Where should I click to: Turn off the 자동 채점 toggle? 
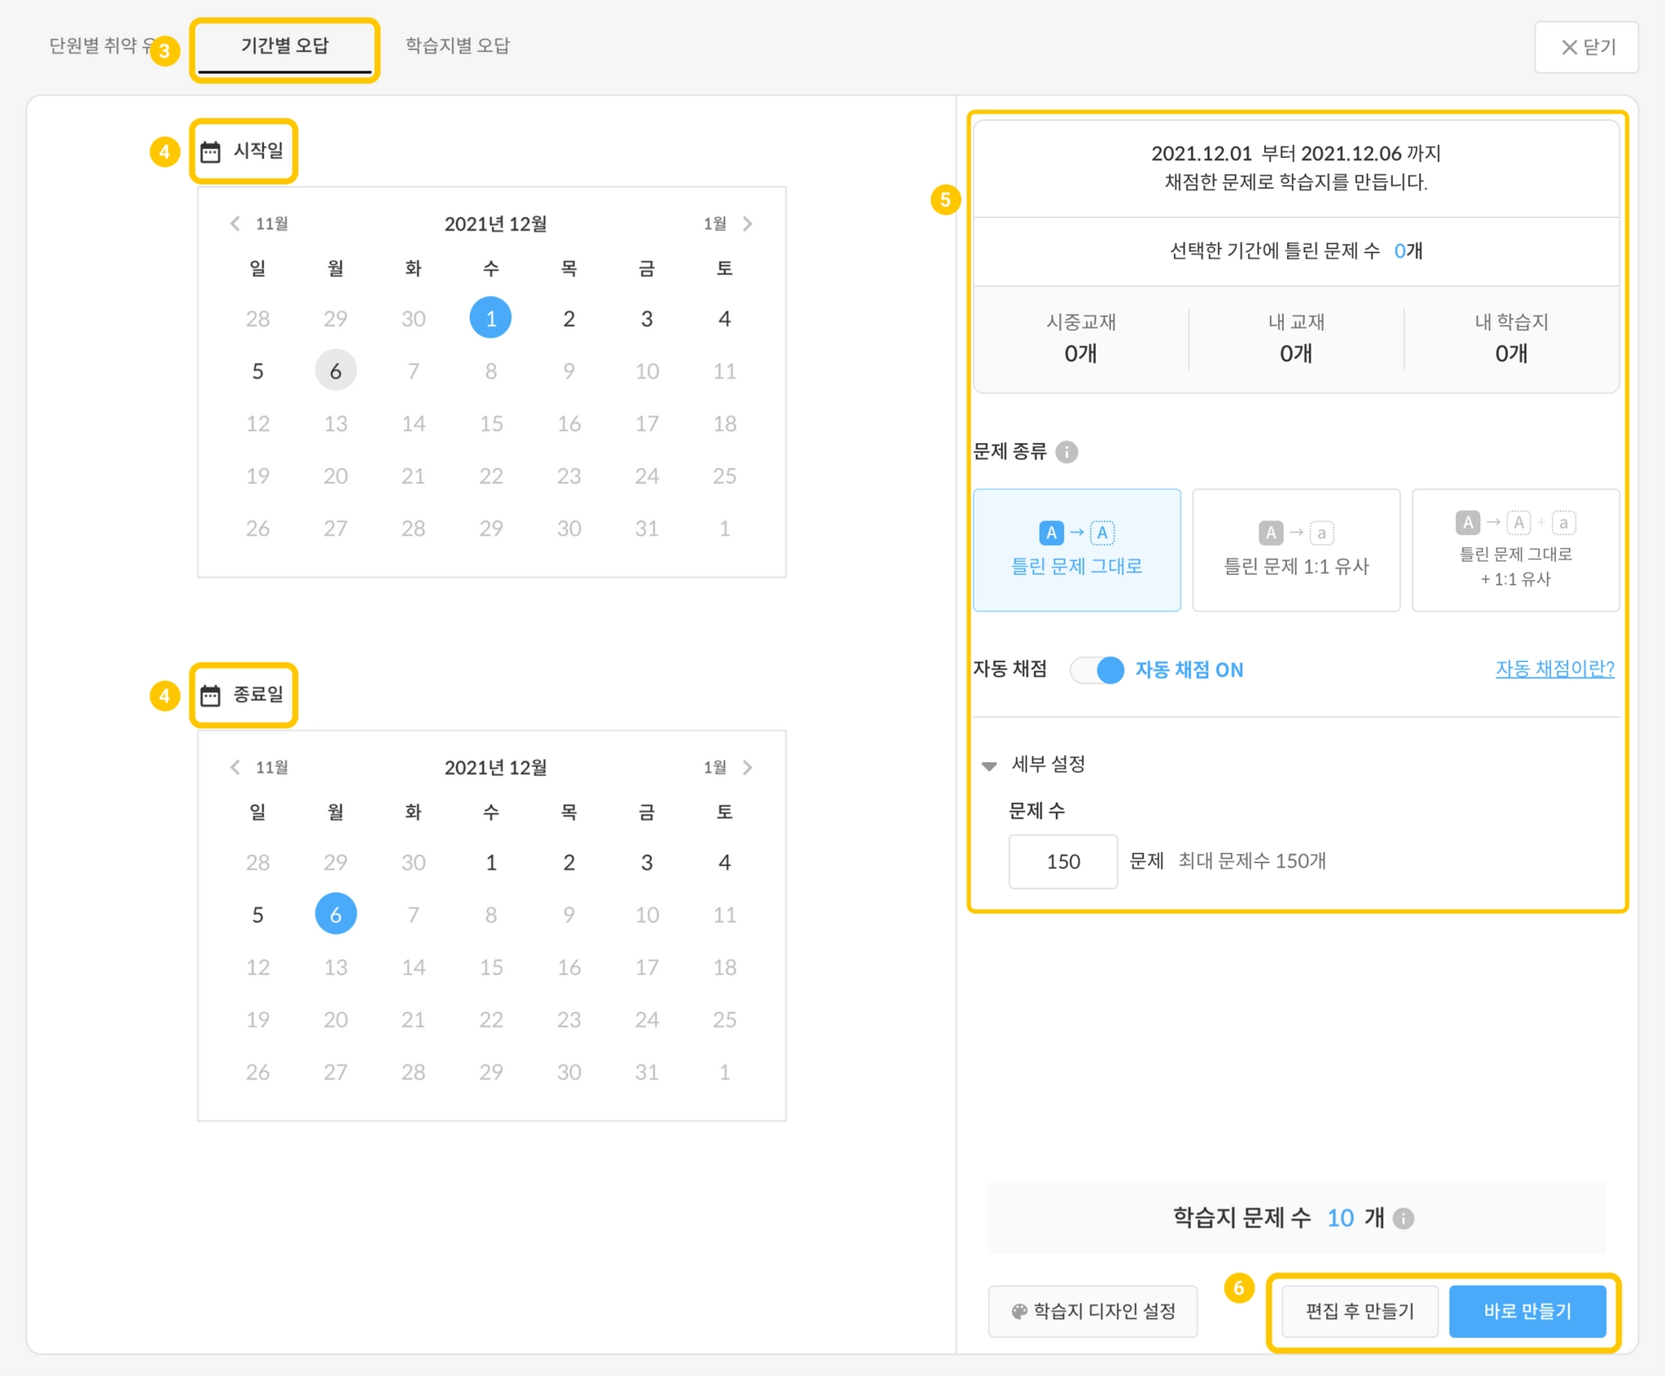pos(1098,670)
